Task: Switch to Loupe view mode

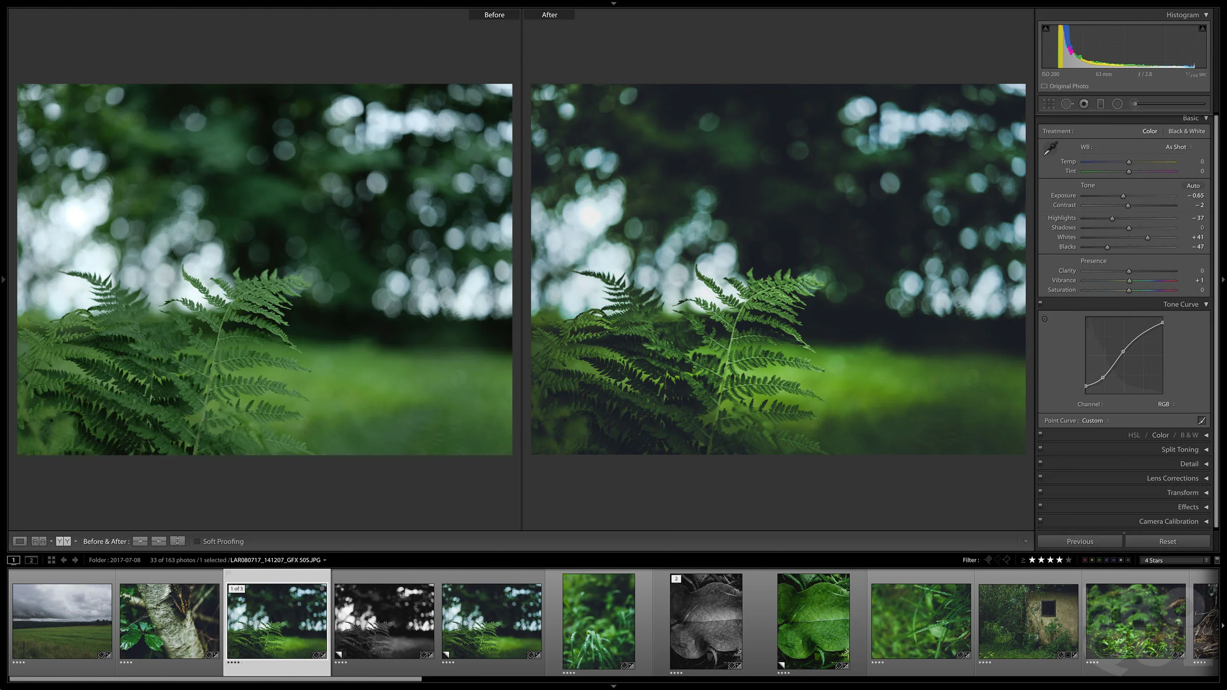Action: click(20, 541)
